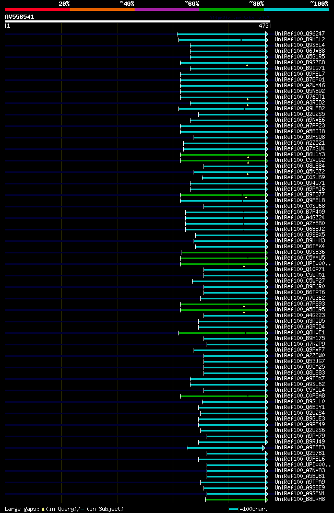Screen dimensions: 334x513
Task: Click the UniRef100_C5WP27 label
Action: (300, 281)
